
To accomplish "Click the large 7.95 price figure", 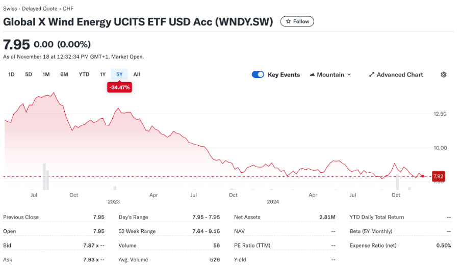I will 16,44.
